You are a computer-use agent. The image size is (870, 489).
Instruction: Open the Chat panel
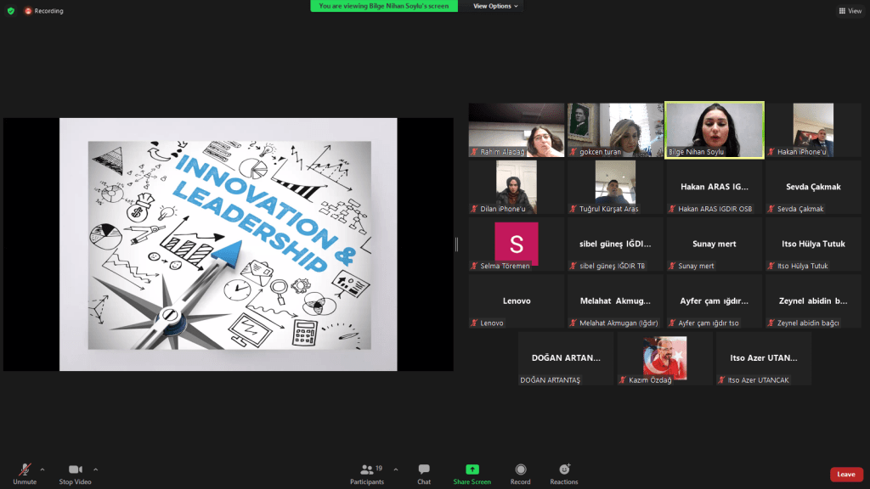(423, 473)
